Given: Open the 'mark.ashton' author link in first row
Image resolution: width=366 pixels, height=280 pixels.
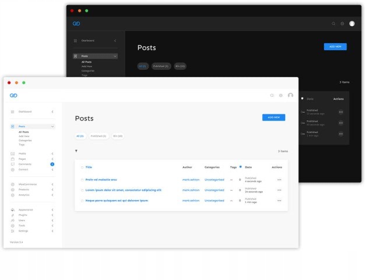Looking at the screenshot, I should pyautogui.click(x=191, y=180).
